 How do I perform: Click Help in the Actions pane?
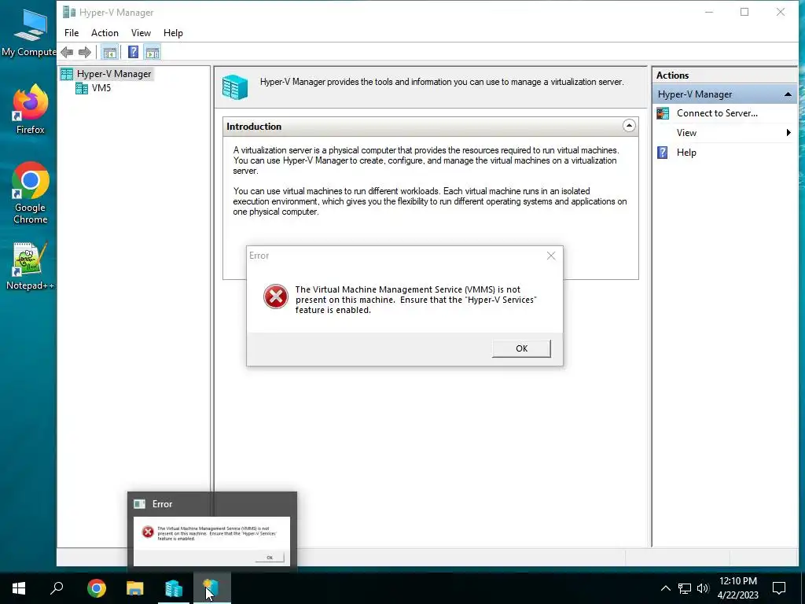tap(686, 153)
